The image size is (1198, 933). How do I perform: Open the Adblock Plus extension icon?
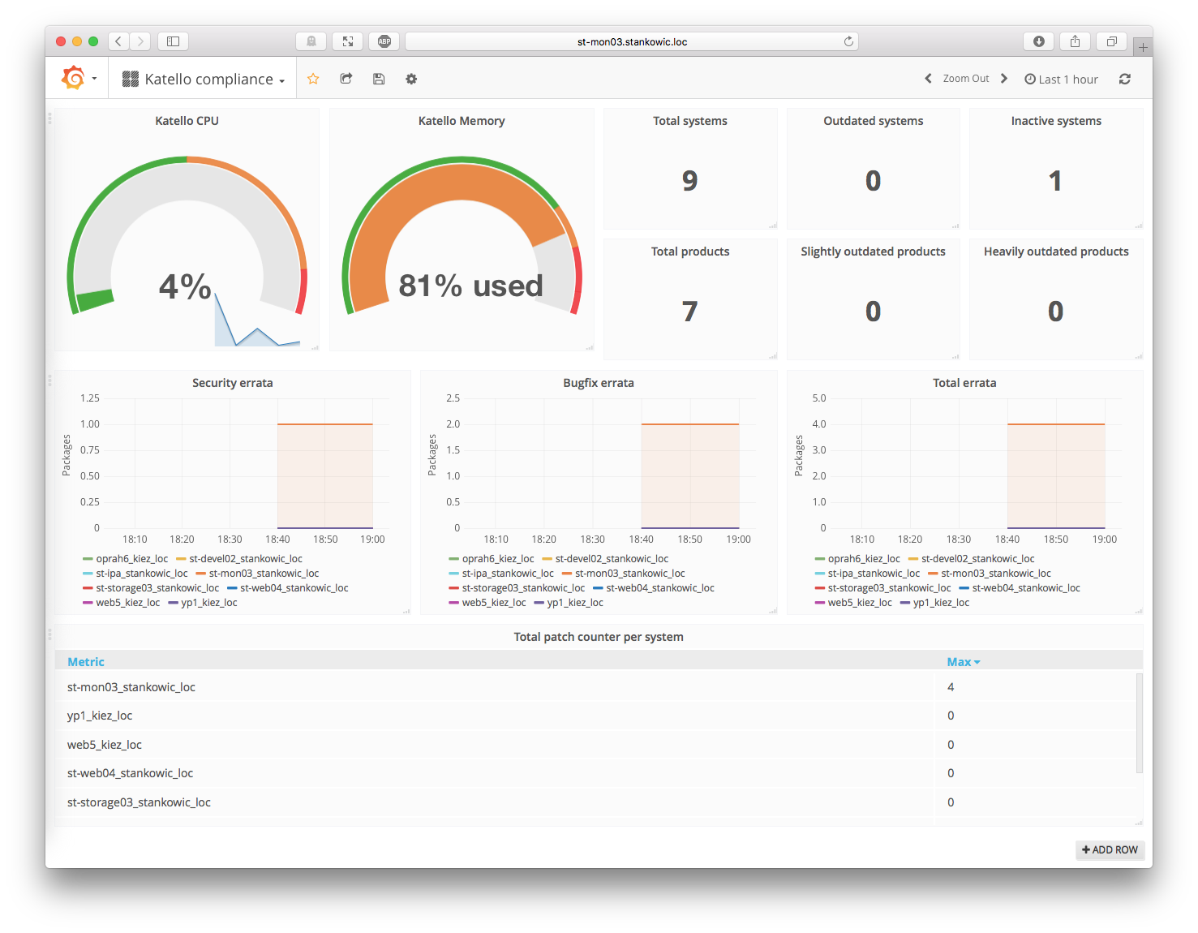point(384,41)
